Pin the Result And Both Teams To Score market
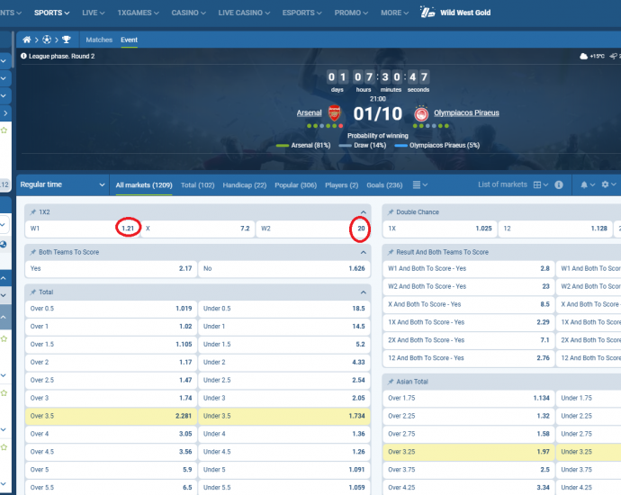The height and width of the screenshot is (495, 621). pyautogui.click(x=391, y=252)
